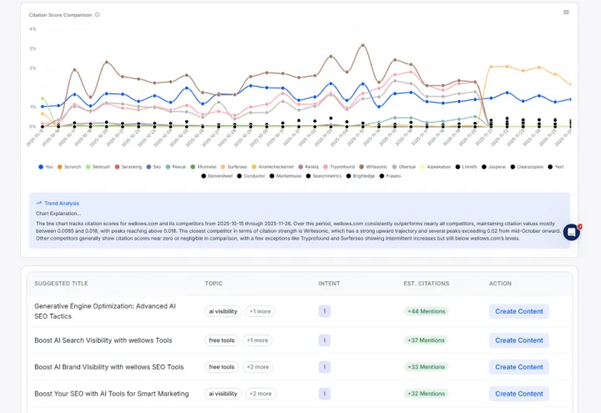Click the ACTION column header
Image resolution: width=601 pixels, height=413 pixels.
[500, 284]
